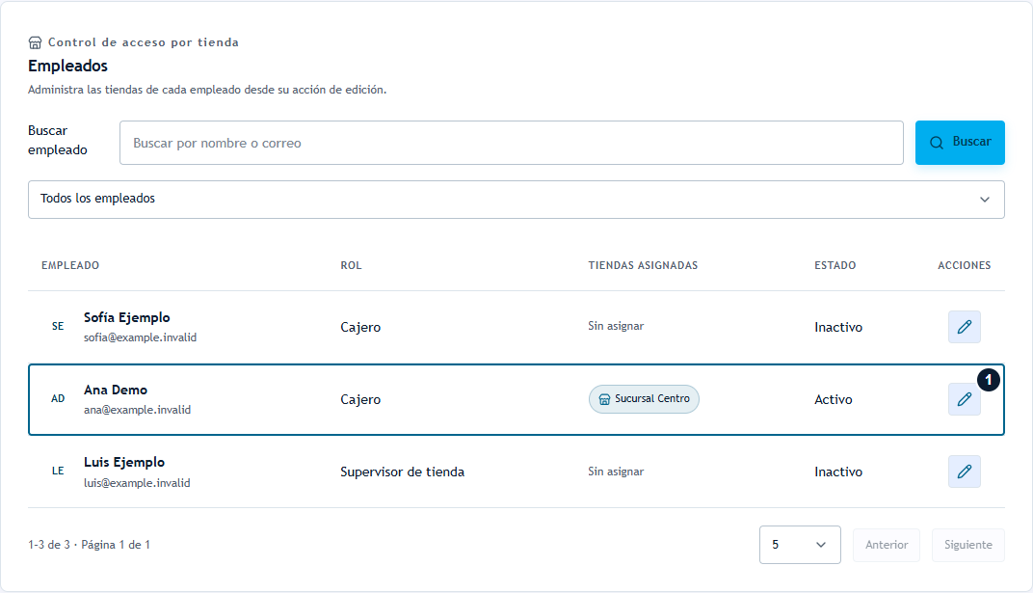Go to next page with Siguiente
This screenshot has height=593, width=1033.
(967, 545)
